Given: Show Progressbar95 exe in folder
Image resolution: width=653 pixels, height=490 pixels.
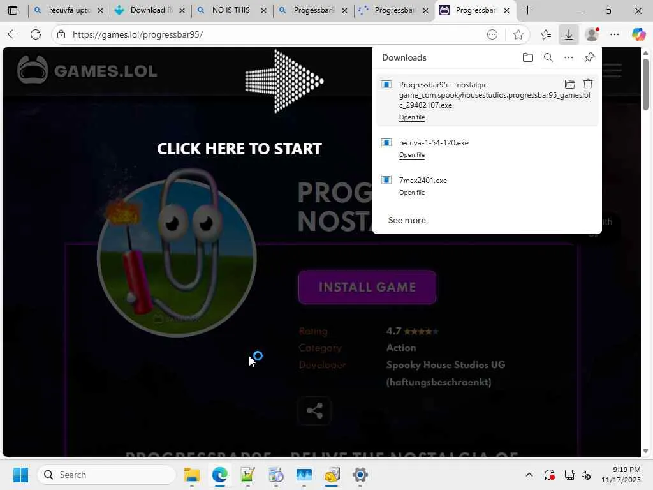Looking at the screenshot, I should (569, 85).
